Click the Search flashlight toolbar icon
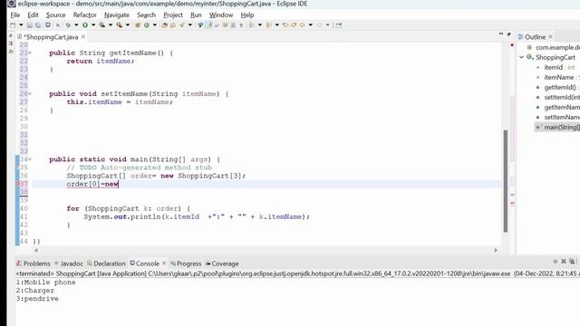580x326 pixels. pos(182,25)
